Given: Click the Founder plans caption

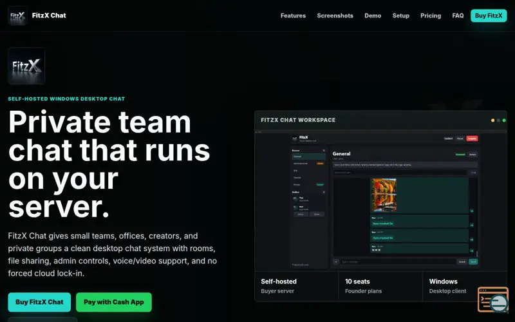Looking at the screenshot, I should pyautogui.click(x=363, y=291).
